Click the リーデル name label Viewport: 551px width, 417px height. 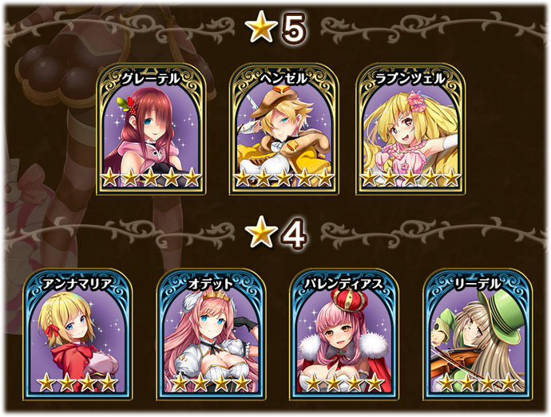pyautogui.click(x=478, y=285)
